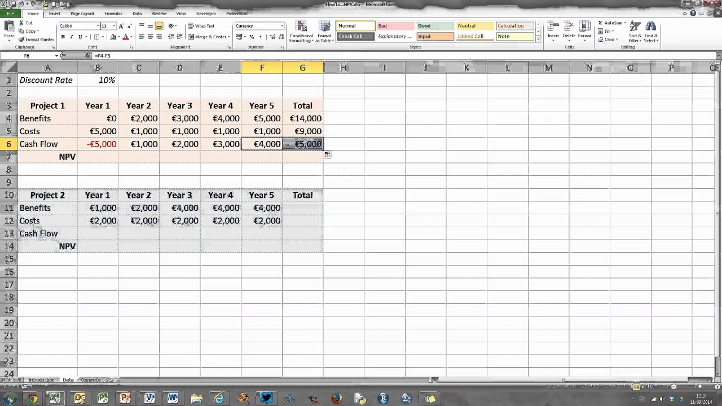The width and height of the screenshot is (722, 406).
Task: Click the AutoSum sigma icon
Action: pos(601,23)
